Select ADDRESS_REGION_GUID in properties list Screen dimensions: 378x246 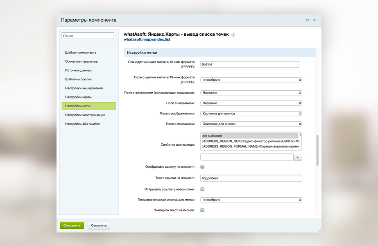(x=250, y=141)
